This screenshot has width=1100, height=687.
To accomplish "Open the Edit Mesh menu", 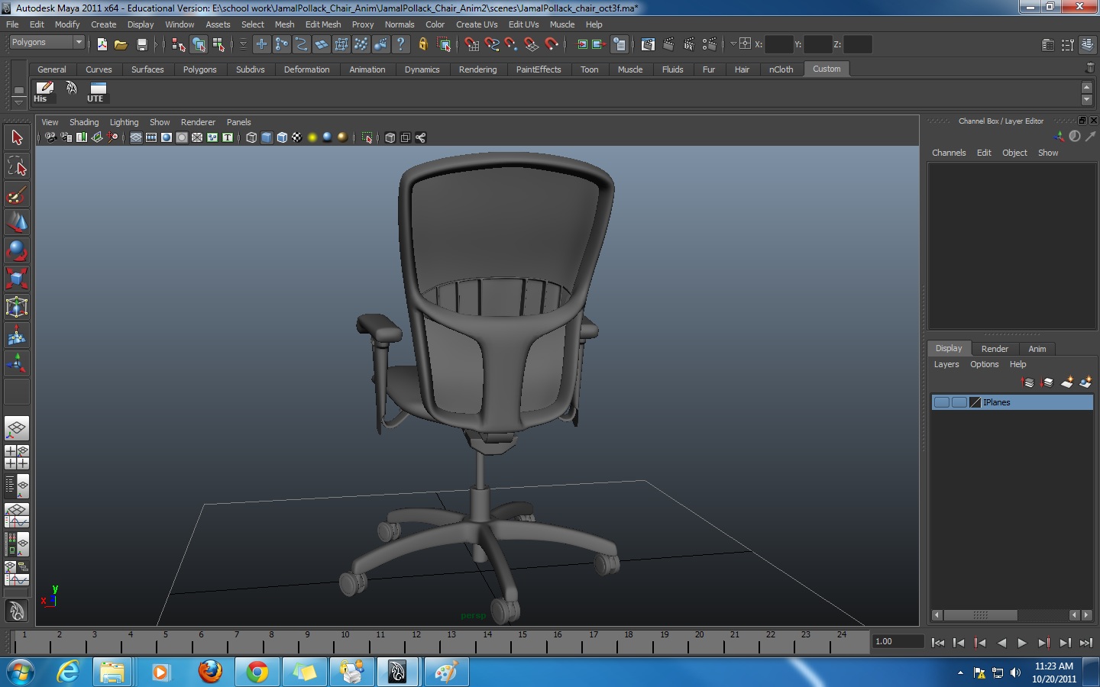I will point(322,24).
